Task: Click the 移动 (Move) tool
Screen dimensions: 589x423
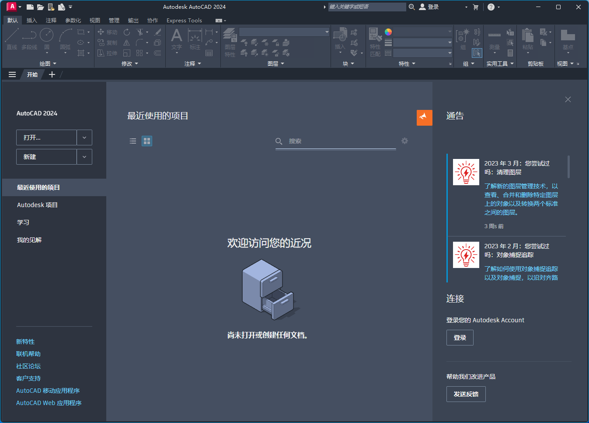Action: (107, 32)
